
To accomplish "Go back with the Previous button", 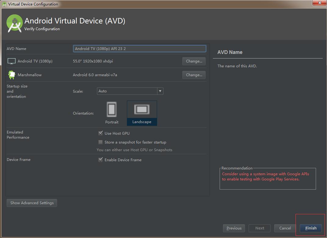I will click(234, 228).
